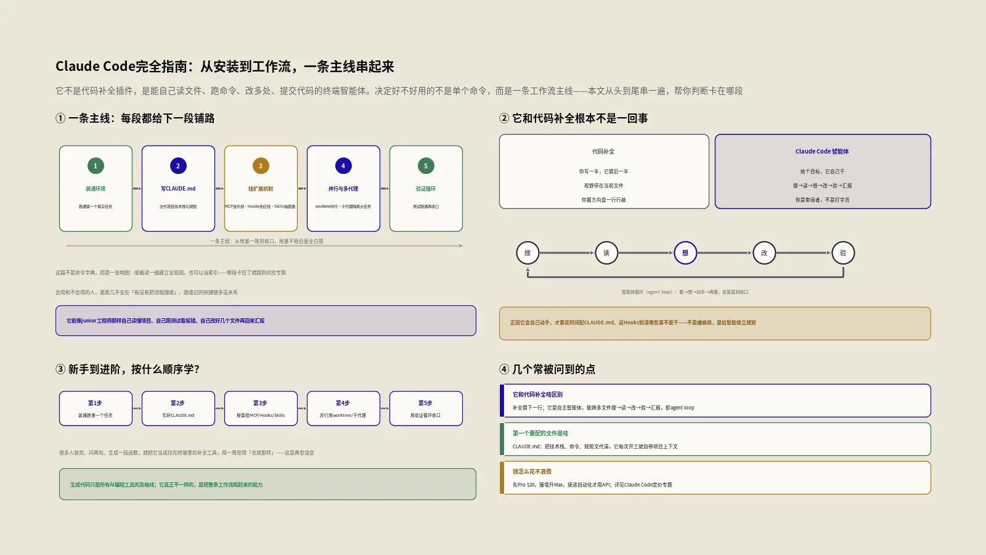Open the Claude Code 智能体 comparison card
Screen dimensions: 986x555
(x=823, y=171)
